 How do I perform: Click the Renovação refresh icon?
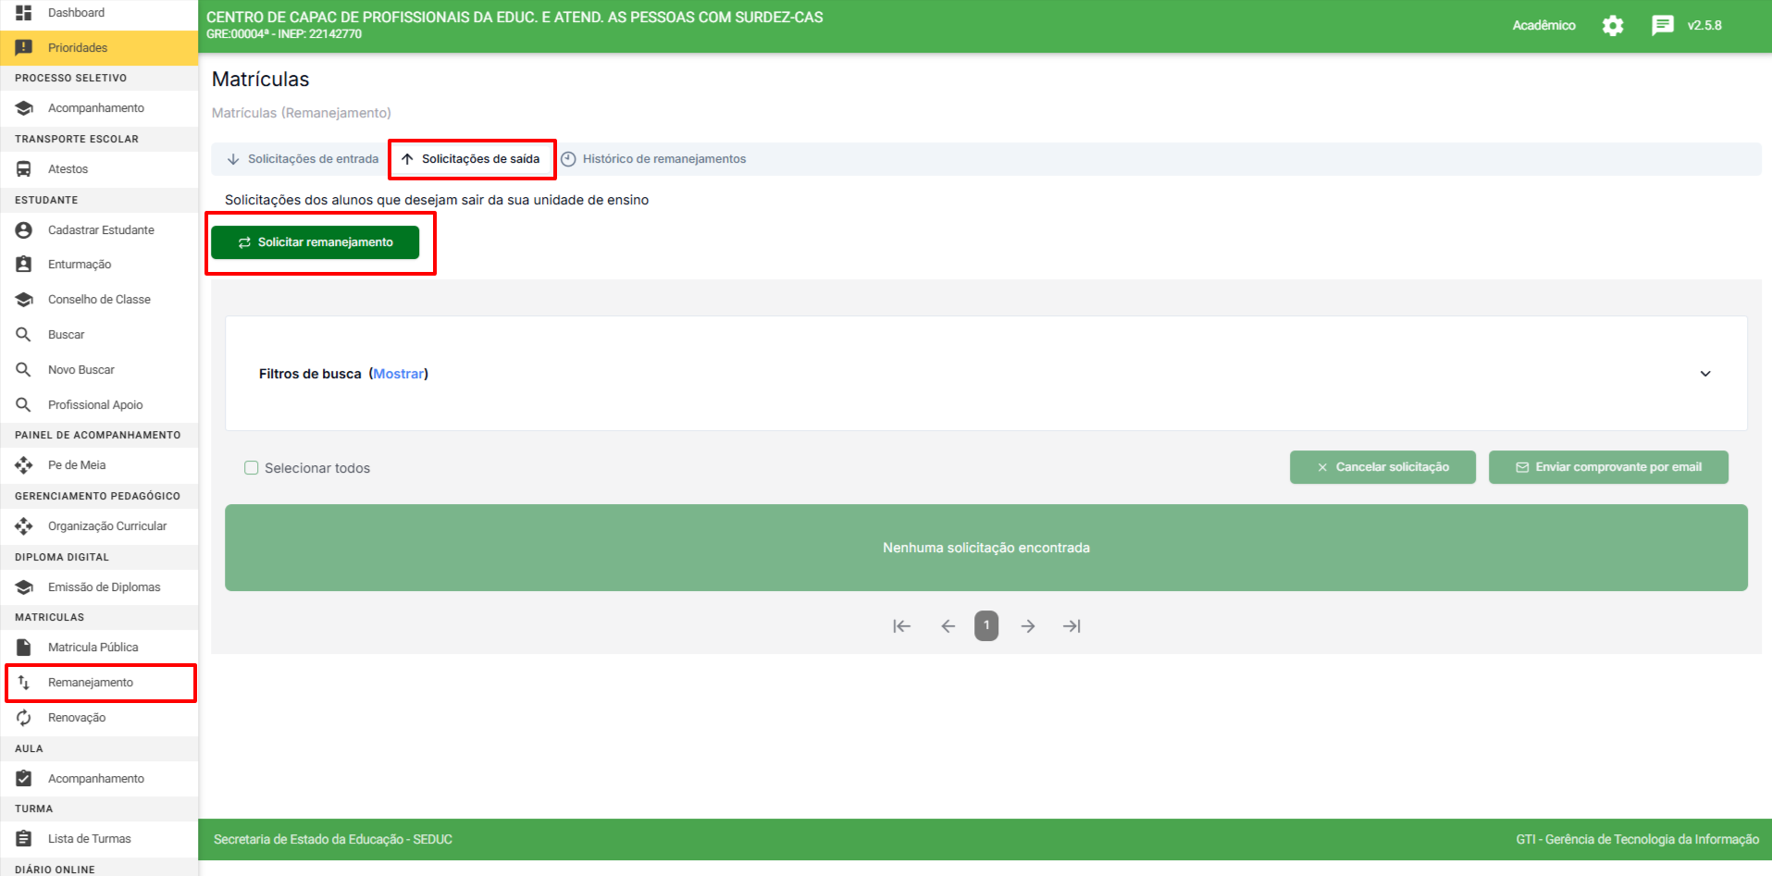[24, 718]
